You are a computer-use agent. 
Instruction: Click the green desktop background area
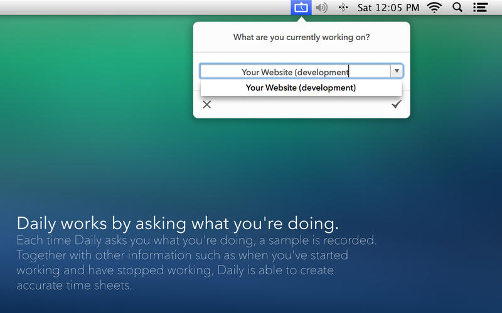tap(94, 94)
